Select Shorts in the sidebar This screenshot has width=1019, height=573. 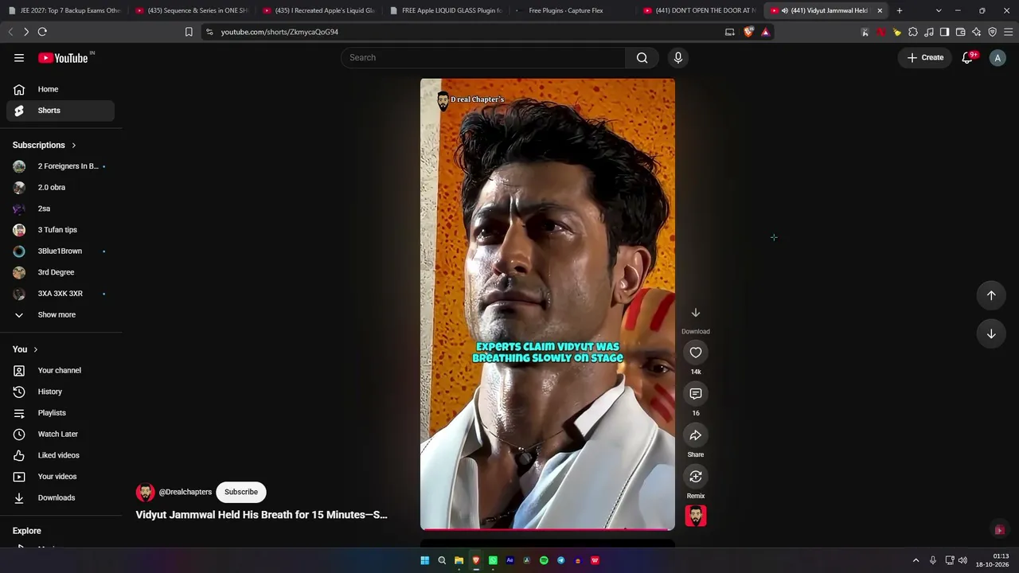click(x=61, y=111)
